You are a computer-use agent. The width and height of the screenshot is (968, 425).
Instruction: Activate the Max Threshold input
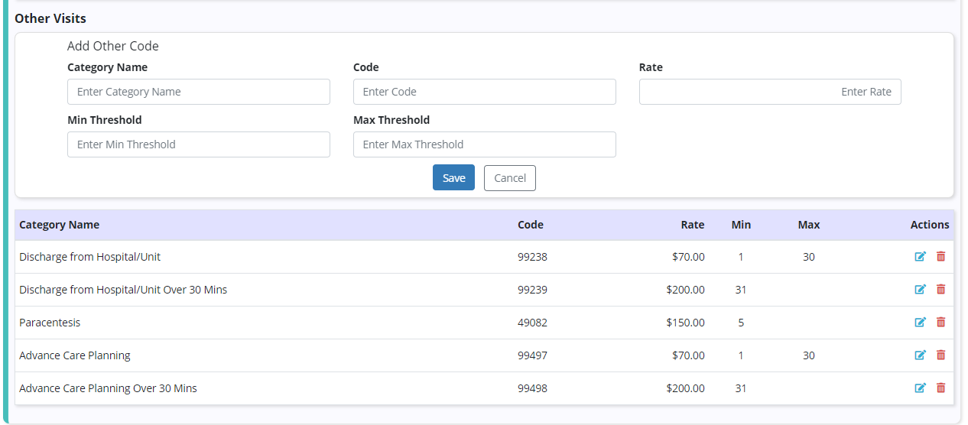[484, 144]
